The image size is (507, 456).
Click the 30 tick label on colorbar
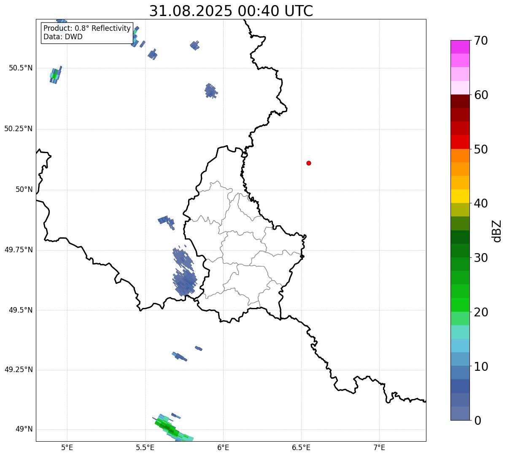(x=481, y=258)
